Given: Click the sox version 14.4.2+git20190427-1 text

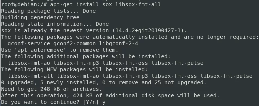Looking at the screenshot, I should (x=148, y=30).
